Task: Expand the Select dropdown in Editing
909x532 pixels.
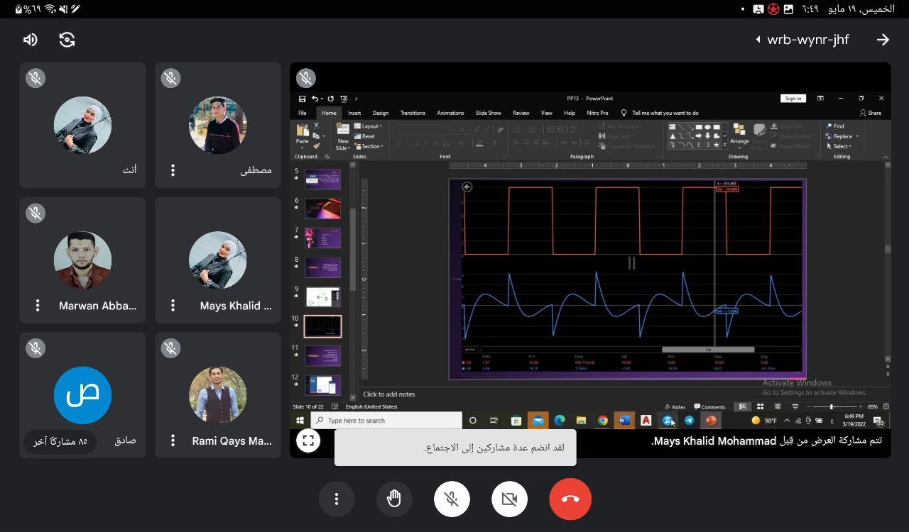Action: (x=838, y=146)
